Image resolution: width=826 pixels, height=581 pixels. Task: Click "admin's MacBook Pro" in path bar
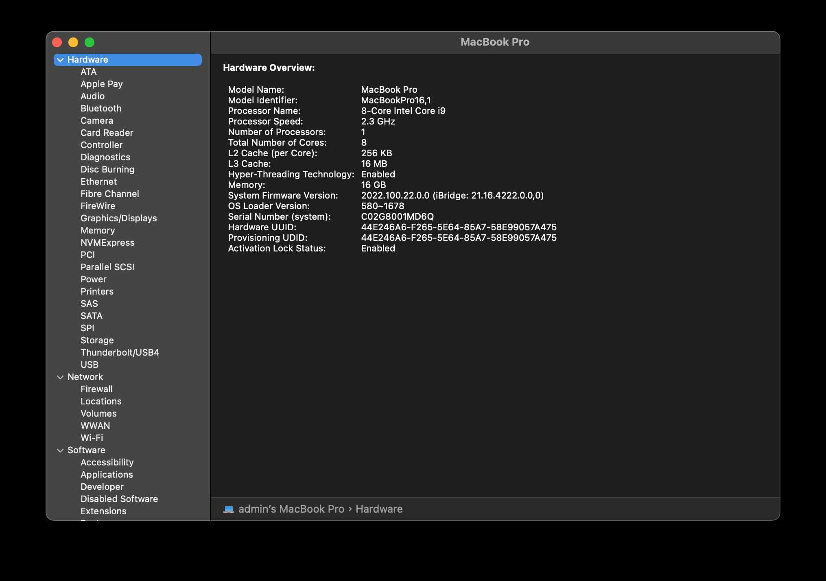tap(291, 509)
